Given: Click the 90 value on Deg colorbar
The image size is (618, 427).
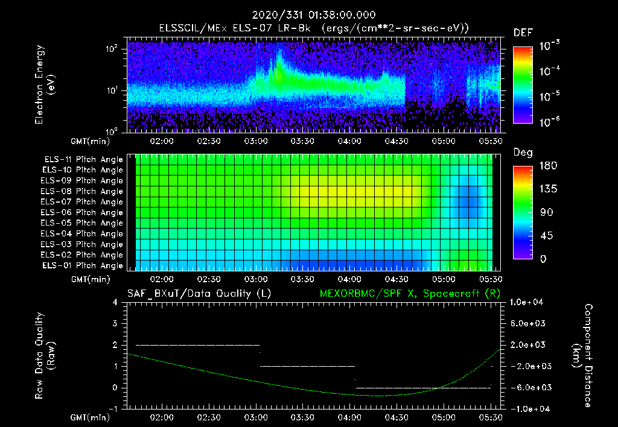Looking at the screenshot, I should click(547, 213).
